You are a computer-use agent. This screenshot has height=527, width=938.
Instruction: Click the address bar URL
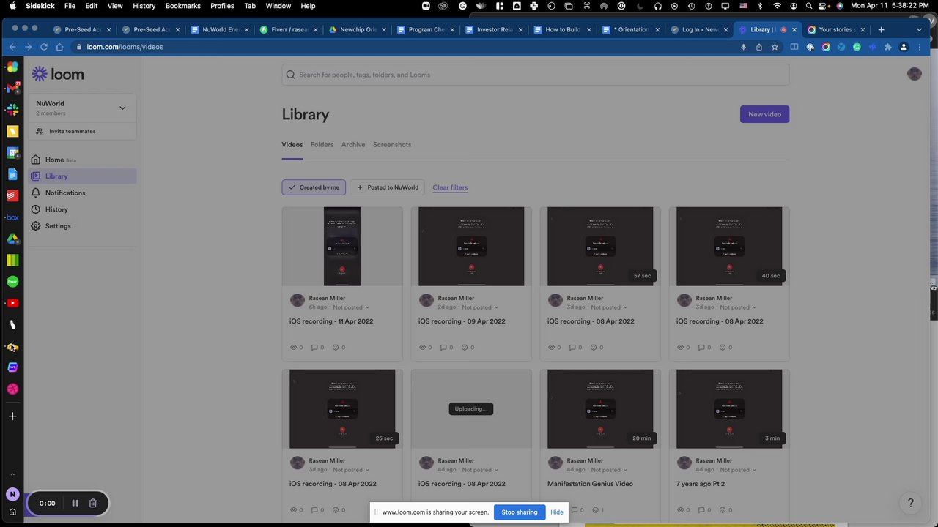coord(125,47)
